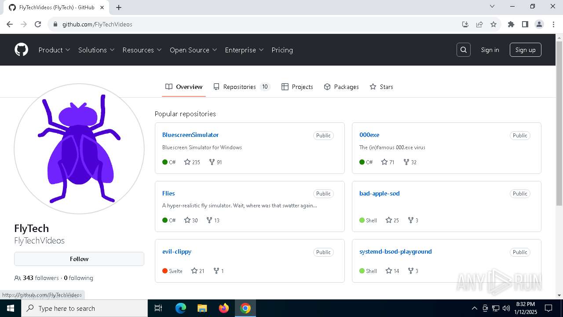Viewport: 563px width, 317px height.
Task: Open the BluescreenSimulator repository
Action: pos(190,135)
